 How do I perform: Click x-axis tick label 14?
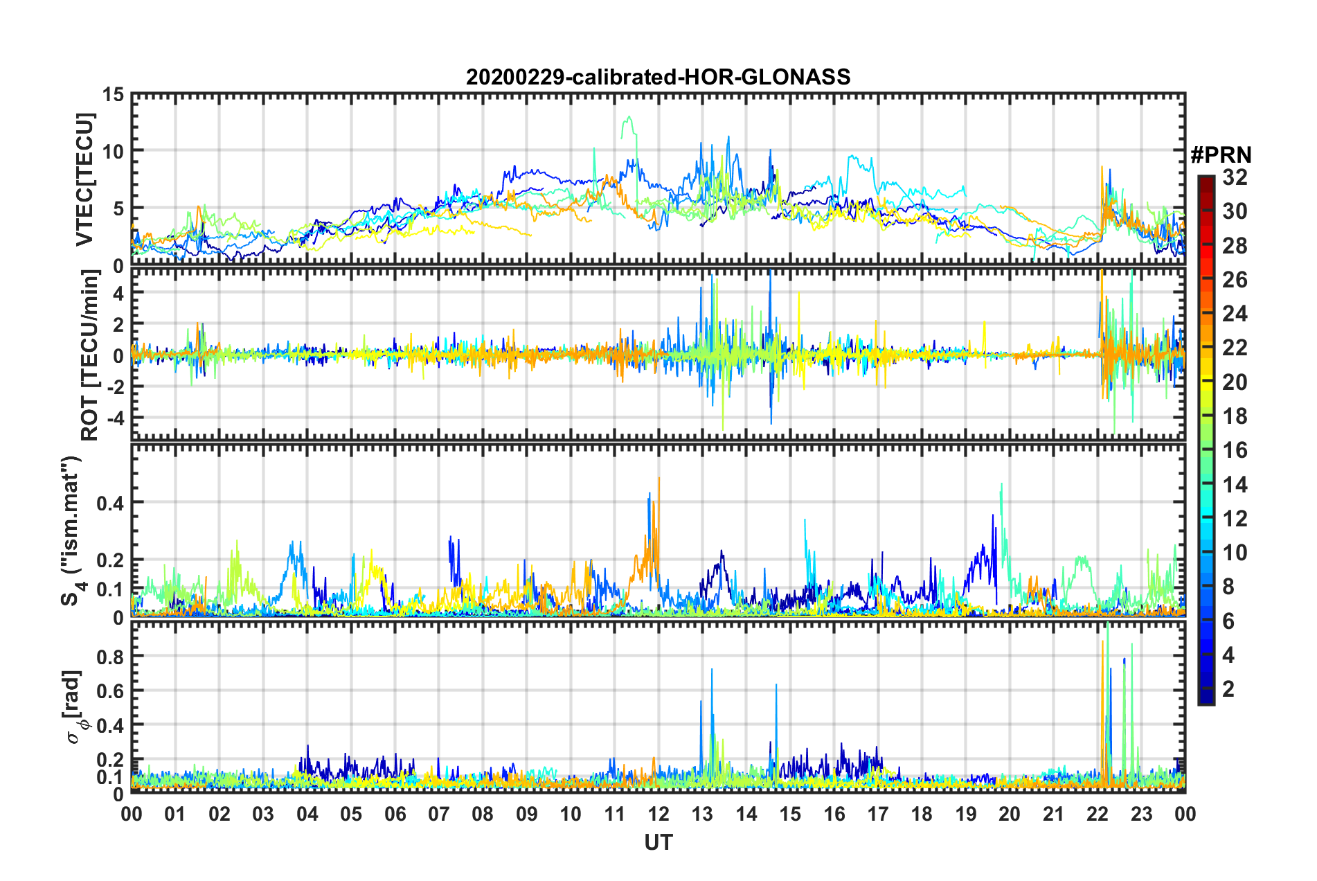746,814
